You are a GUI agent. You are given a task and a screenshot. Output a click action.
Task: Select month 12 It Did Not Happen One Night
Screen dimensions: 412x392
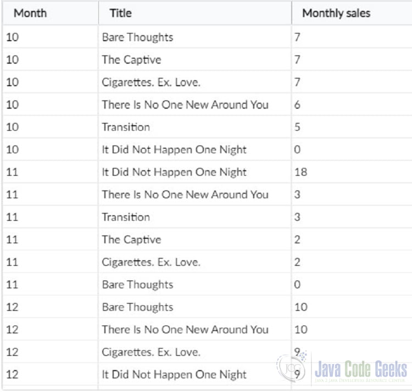coord(174,374)
